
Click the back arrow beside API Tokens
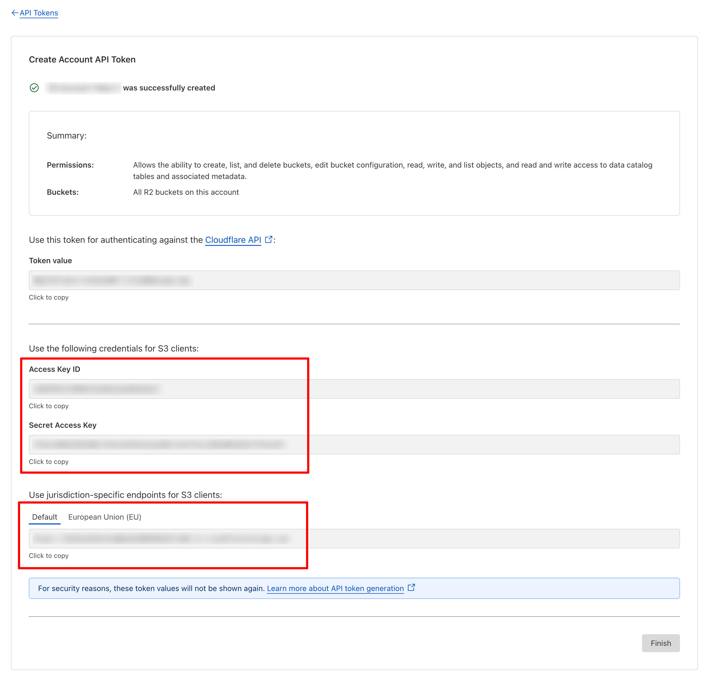point(14,13)
